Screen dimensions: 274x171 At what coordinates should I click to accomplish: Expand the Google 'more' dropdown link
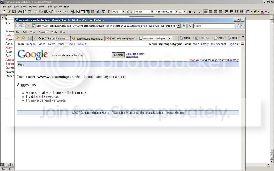(82, 44)
